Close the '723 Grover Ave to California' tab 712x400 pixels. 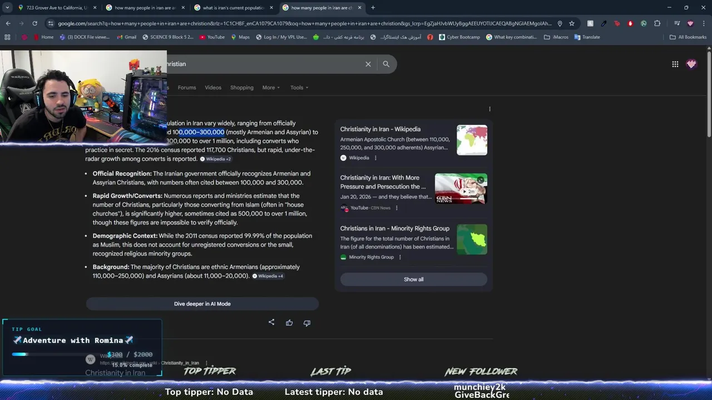tap(95, 8)
